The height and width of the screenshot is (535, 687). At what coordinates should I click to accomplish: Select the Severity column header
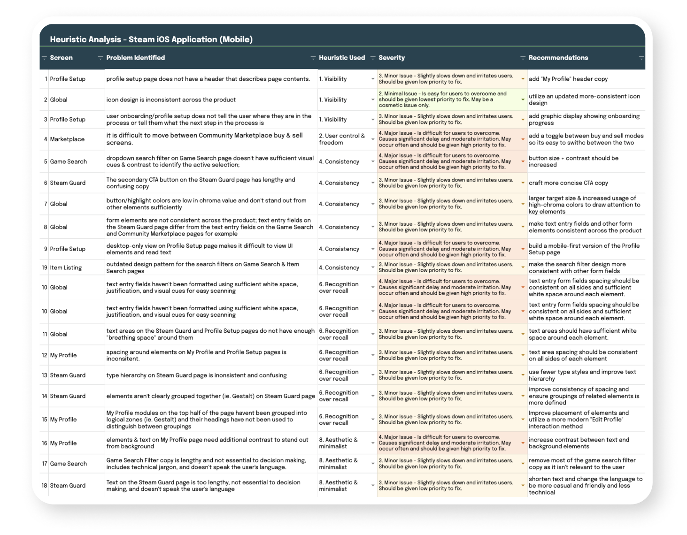pos(392,58)
